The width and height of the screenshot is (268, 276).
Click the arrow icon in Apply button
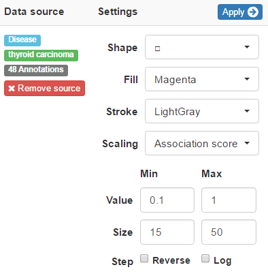pos(253,12)
